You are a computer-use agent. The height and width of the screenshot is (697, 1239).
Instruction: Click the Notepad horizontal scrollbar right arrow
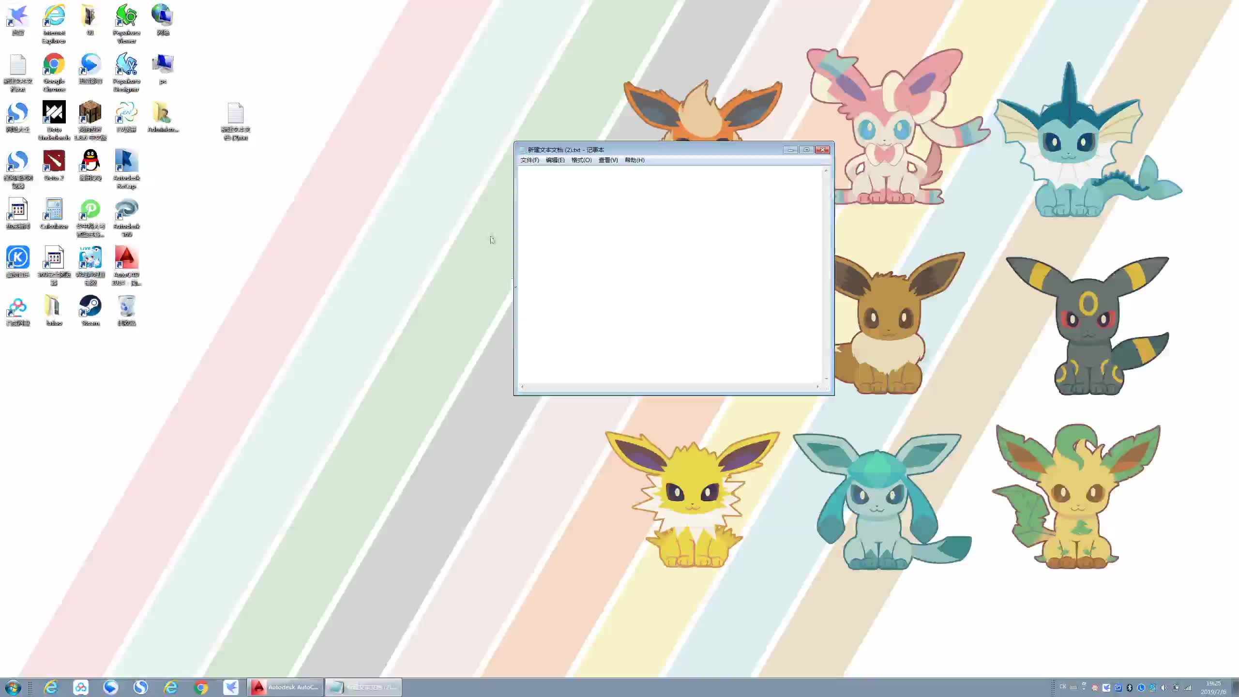(x=818, y=387)
